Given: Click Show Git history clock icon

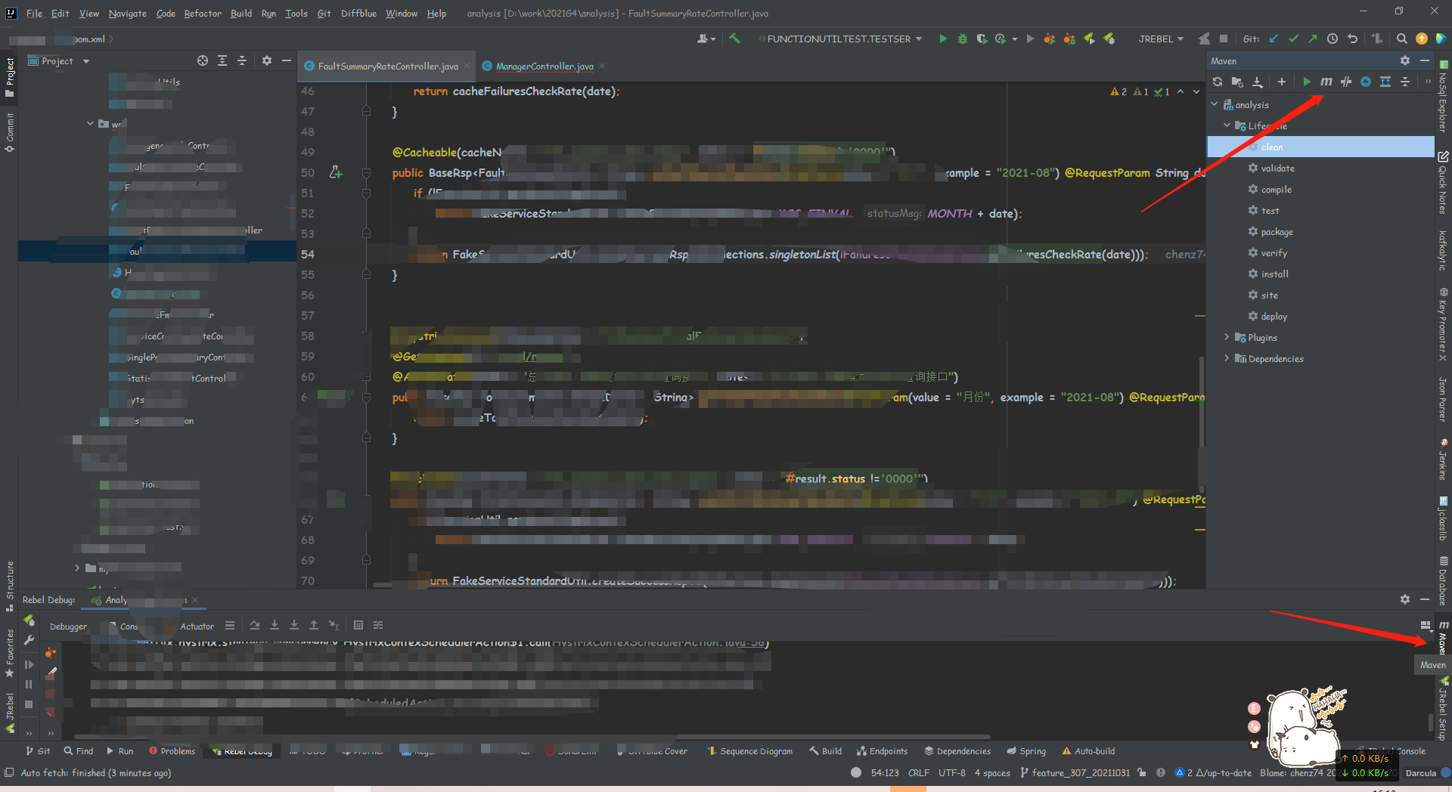Looking at the screenshot, I should pyautogui.click(x=1333, y=39).
